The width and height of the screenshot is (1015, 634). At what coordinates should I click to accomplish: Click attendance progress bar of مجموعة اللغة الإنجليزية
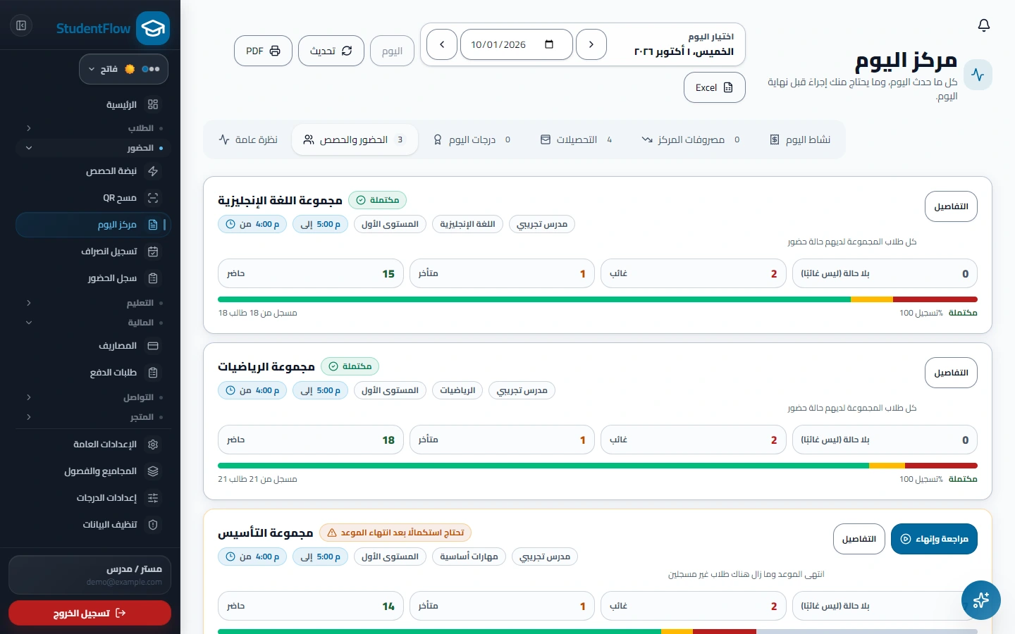(x=598, y=299)
